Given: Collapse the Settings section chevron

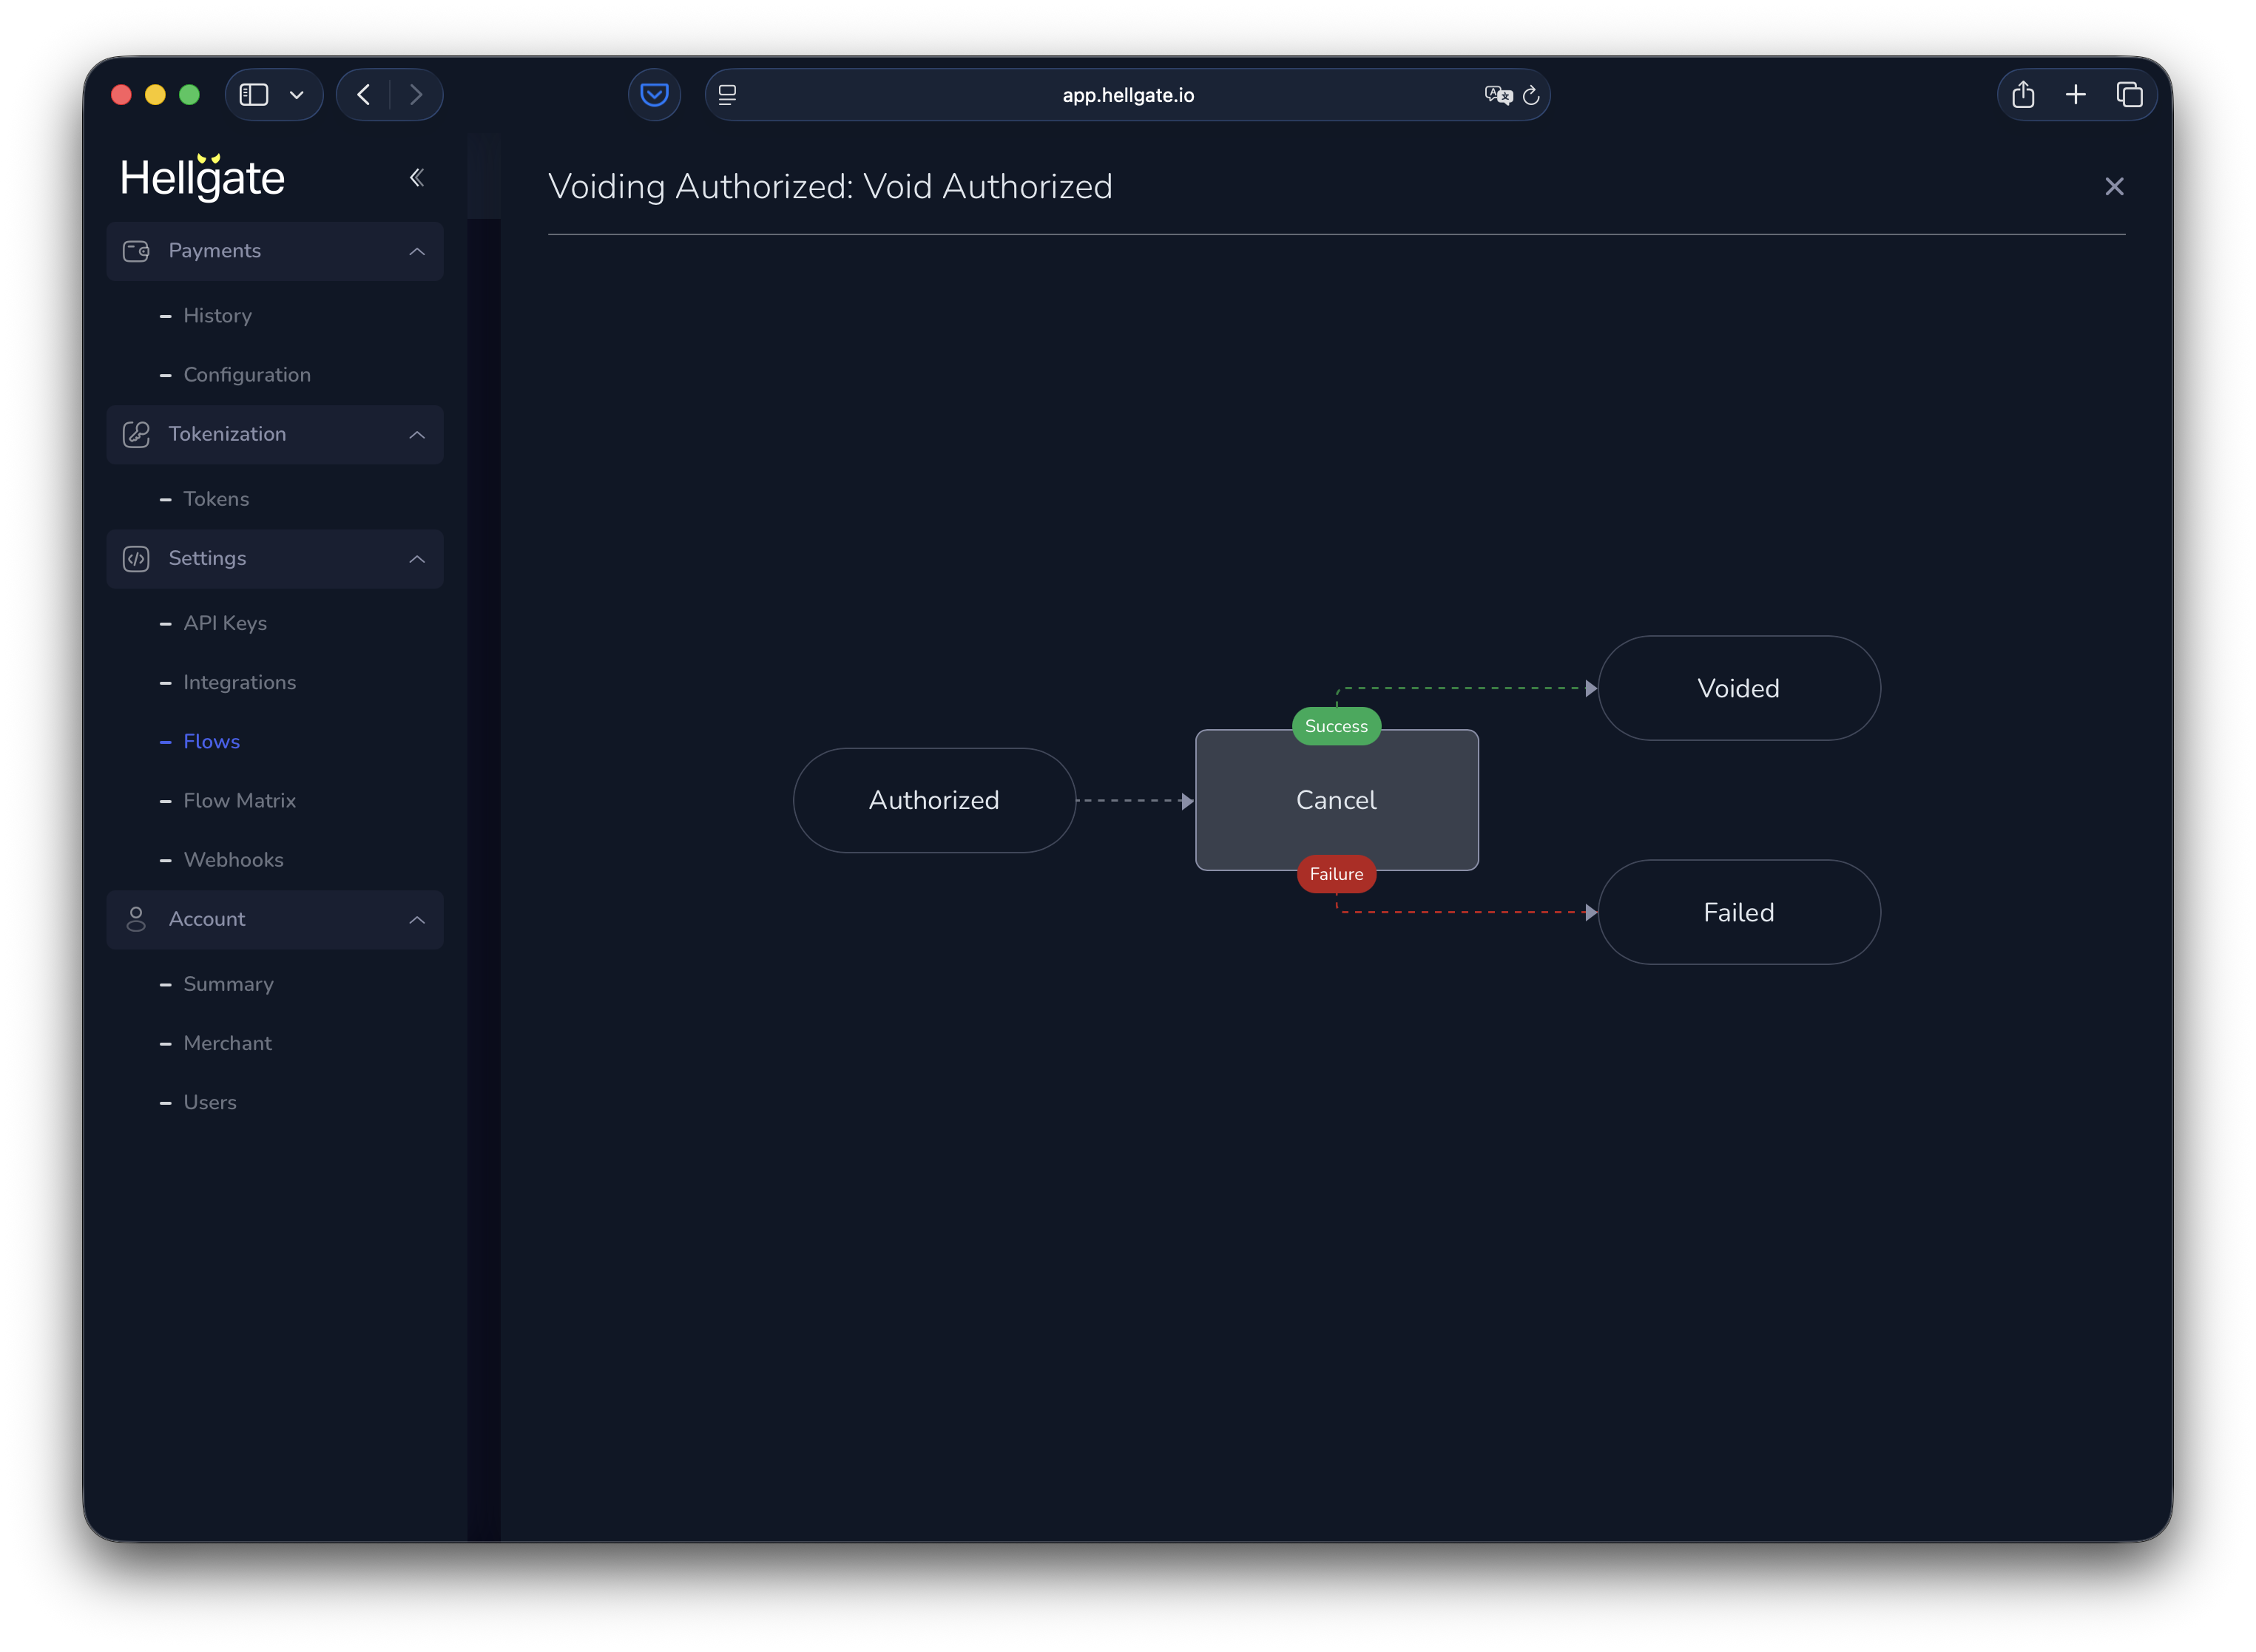Looking at the screenshot, I should click(x=417, y=559).
